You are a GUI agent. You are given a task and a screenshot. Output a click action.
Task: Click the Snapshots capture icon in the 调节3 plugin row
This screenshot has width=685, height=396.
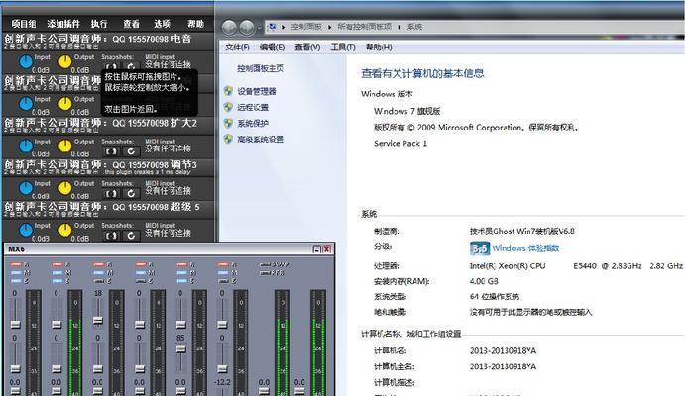click(111, 193)
